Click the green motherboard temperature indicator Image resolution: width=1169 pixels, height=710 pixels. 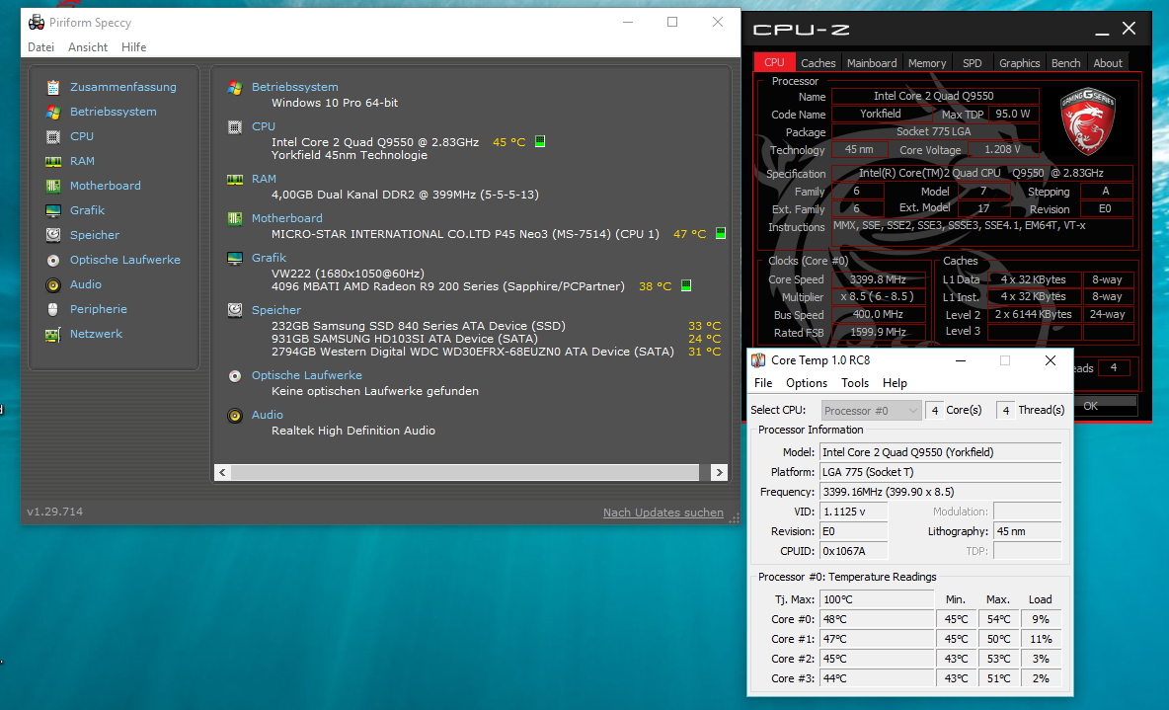click(721, 233)
